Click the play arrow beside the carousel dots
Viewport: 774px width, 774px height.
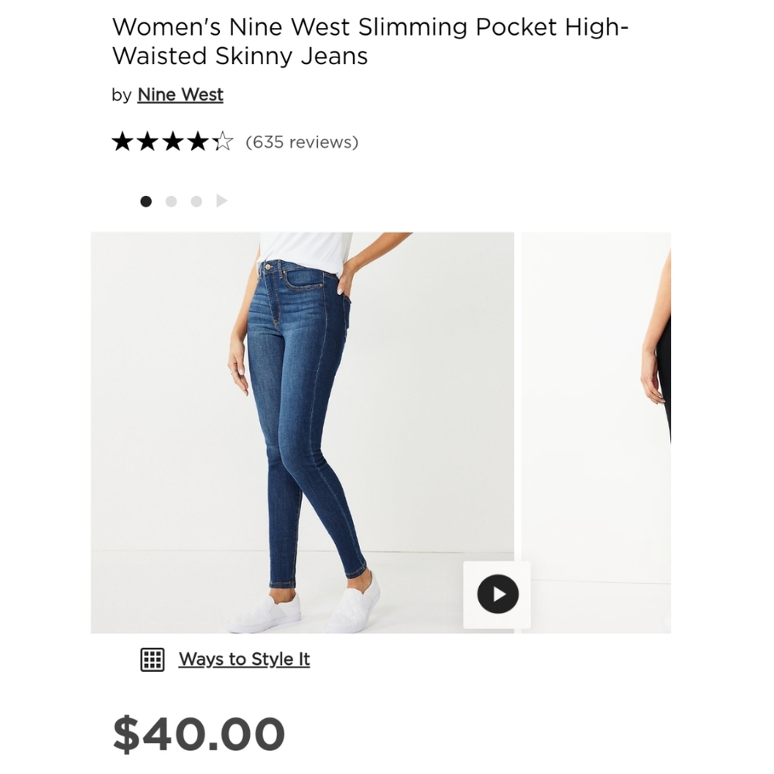point(222,200)
